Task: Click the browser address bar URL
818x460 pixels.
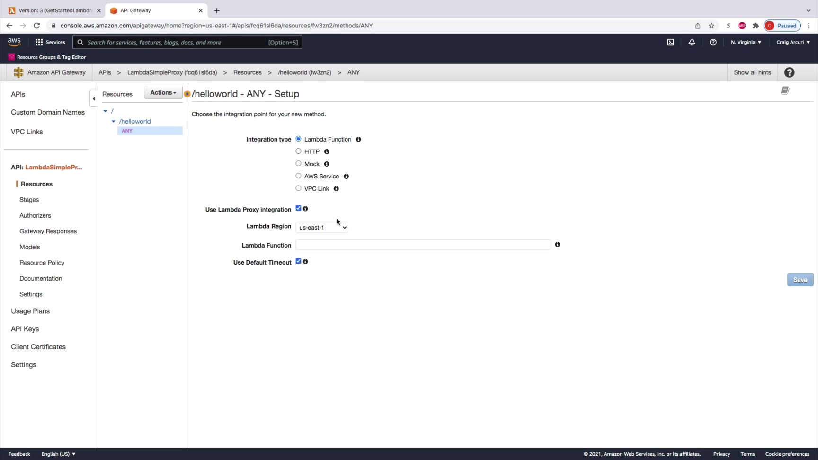Action: [216, 26]
